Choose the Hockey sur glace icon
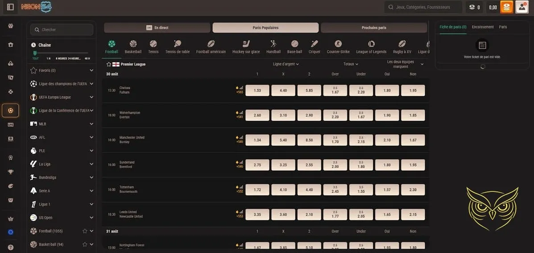Screen dimensions: 534x253 click(x=246, y=44)
